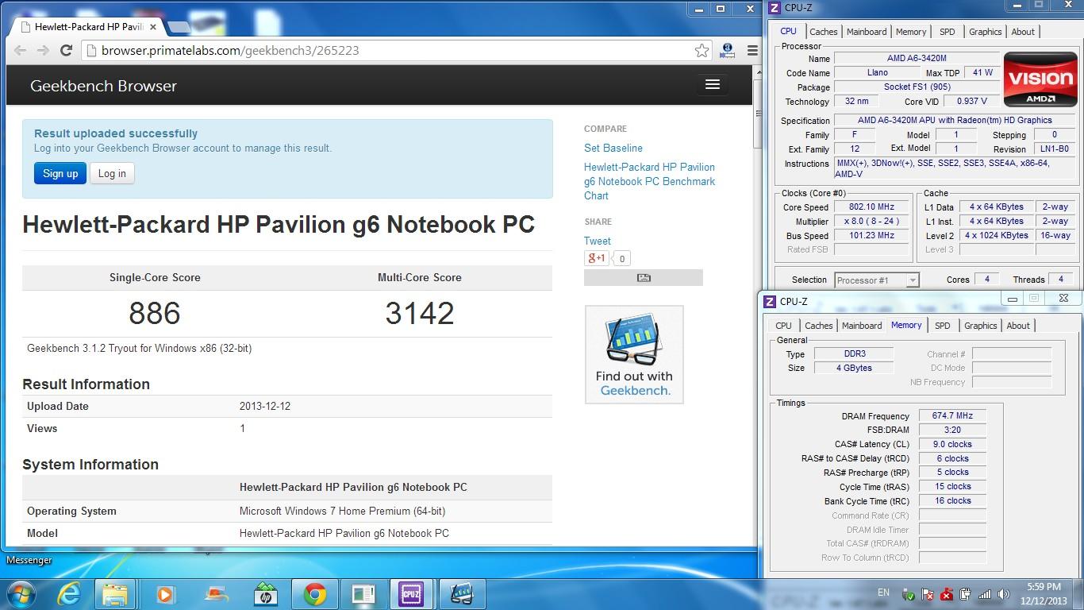The height and width of the screenshot is (610, 1084).
Task: Click the email share icon bar
Action: point(644,278)
